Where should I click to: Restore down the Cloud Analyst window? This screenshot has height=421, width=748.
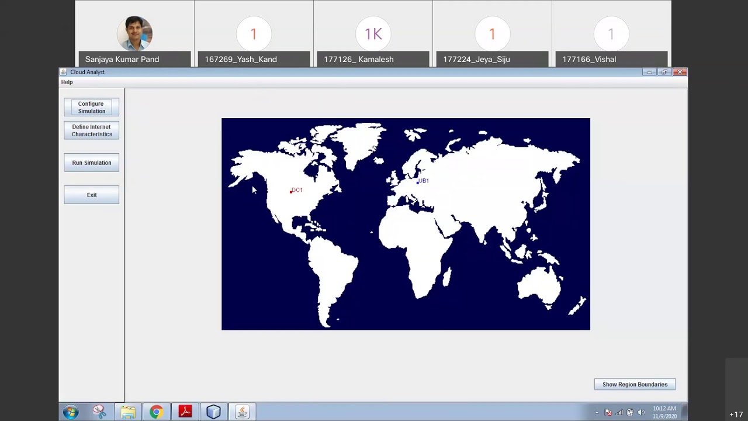click(x=664, y=72)
